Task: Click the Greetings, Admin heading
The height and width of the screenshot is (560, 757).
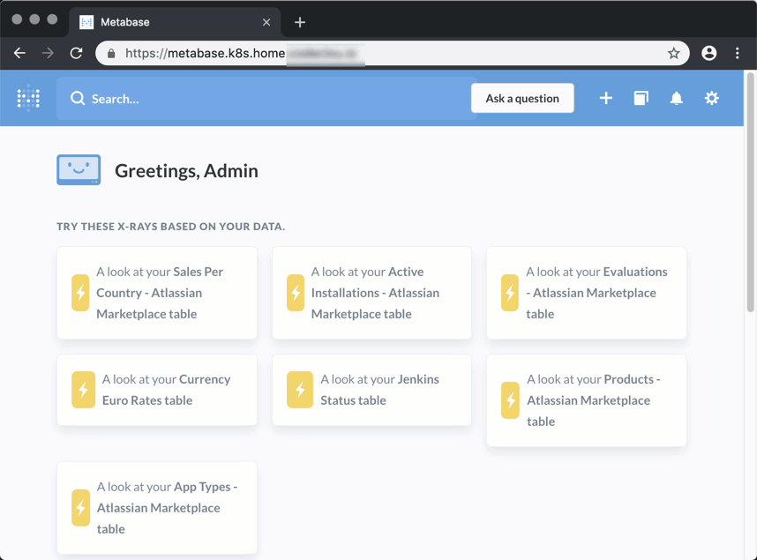Action: click(x=186, y=171)
